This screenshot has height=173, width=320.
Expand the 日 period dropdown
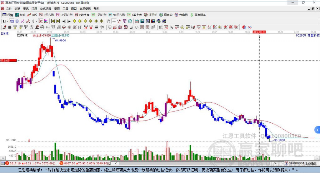point(7,21)
